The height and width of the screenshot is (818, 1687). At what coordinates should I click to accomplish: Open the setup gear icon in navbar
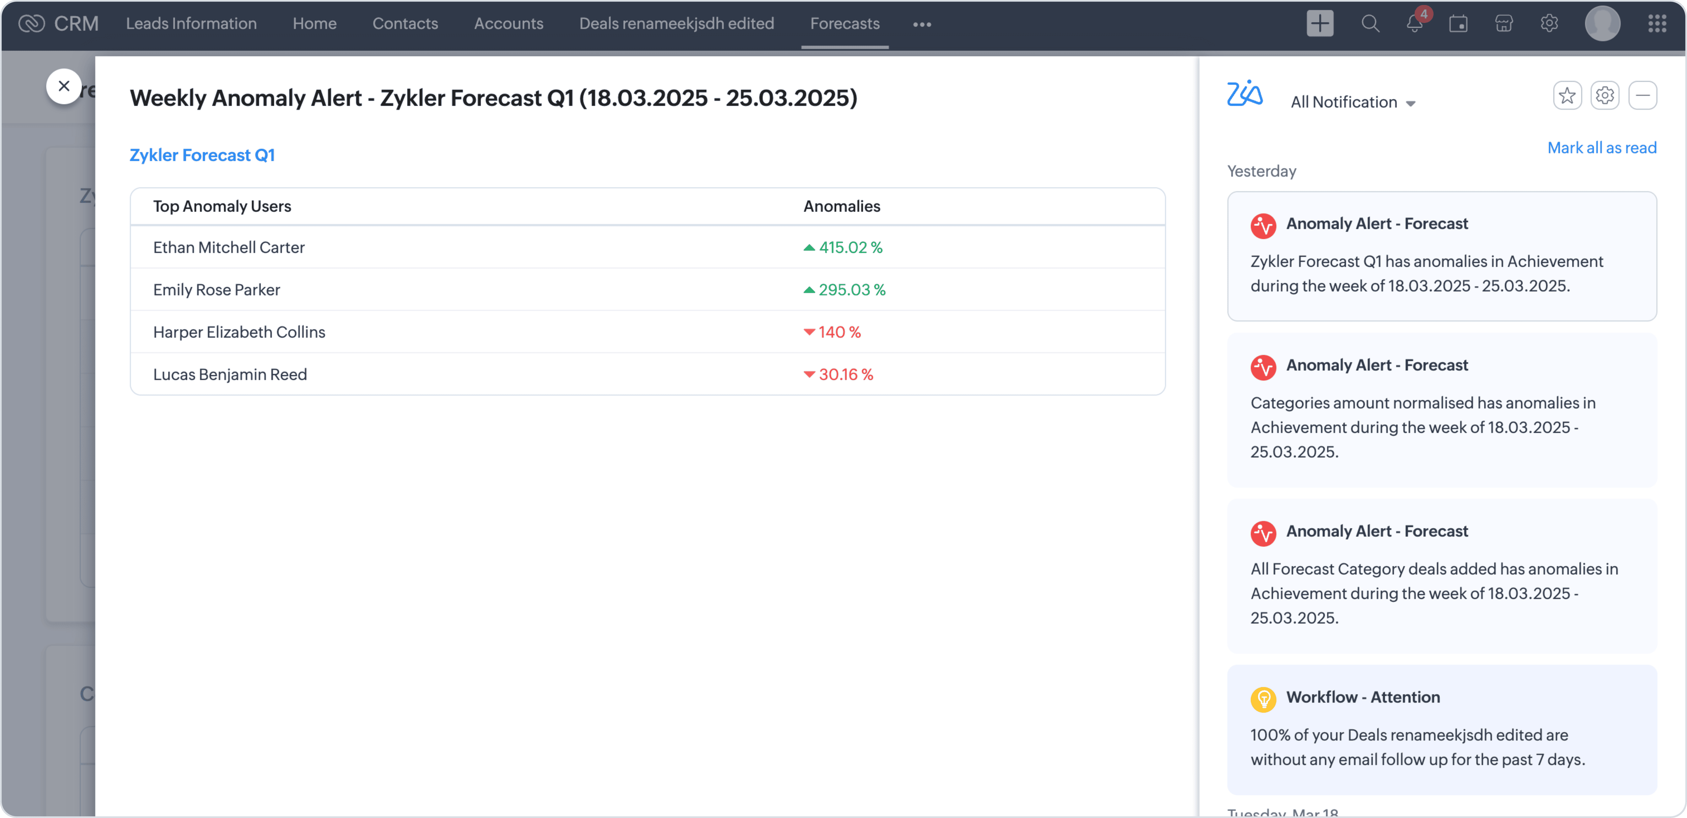[x=1549, y=24]
